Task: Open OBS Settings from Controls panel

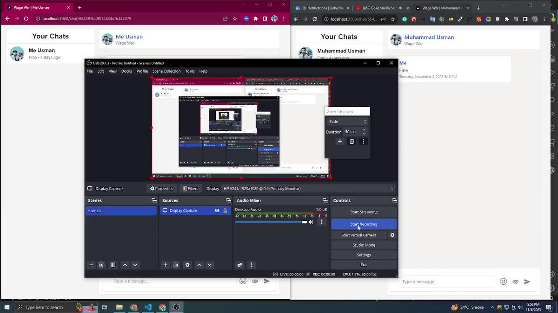Action: pyautogui.click(x=364, y=255)
